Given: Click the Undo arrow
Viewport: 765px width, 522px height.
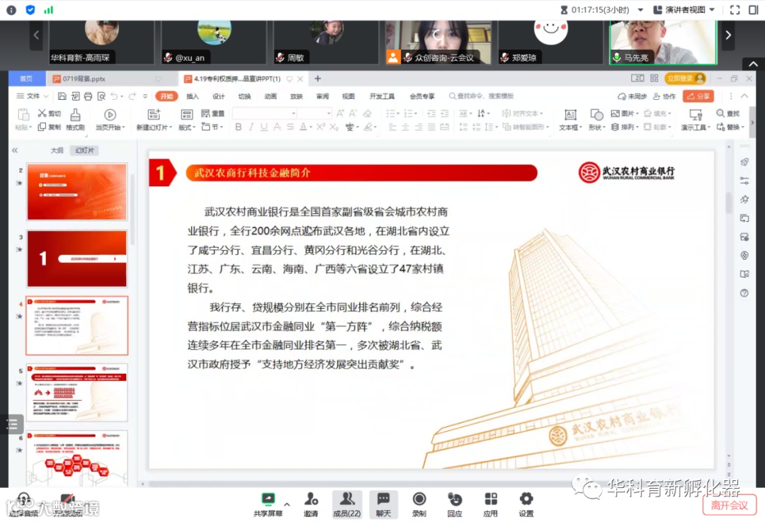Looking at the screenshot, I should point(113,96).
